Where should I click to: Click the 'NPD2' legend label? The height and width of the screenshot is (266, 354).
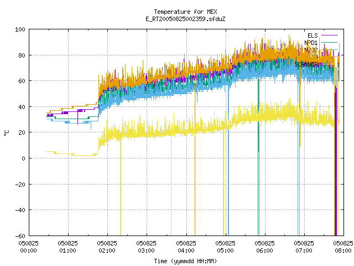[311, 49]
